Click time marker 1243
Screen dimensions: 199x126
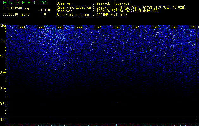click(x=60, y=27)
